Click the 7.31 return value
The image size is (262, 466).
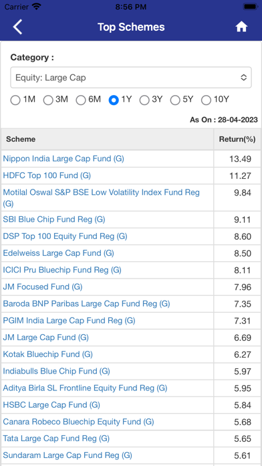click(243, 321)
